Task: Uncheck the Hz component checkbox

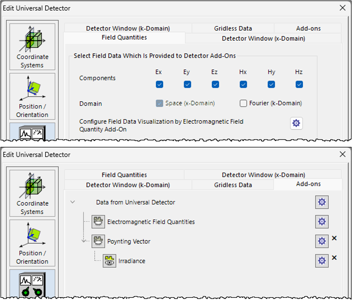Action: click(x=299, y=84)
